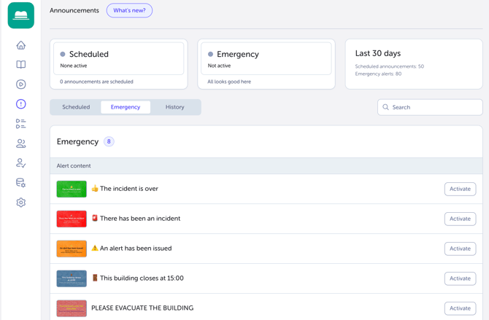Switch to the Scheduled tab

(x=76, y=107)
